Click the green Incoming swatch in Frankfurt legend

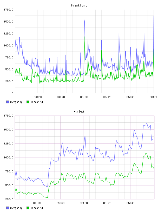(x=28, y=102)
